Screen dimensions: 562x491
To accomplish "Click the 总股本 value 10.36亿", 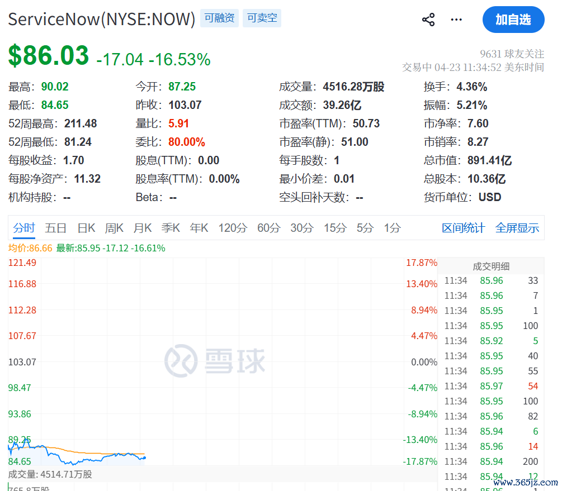I will point(487,179).
